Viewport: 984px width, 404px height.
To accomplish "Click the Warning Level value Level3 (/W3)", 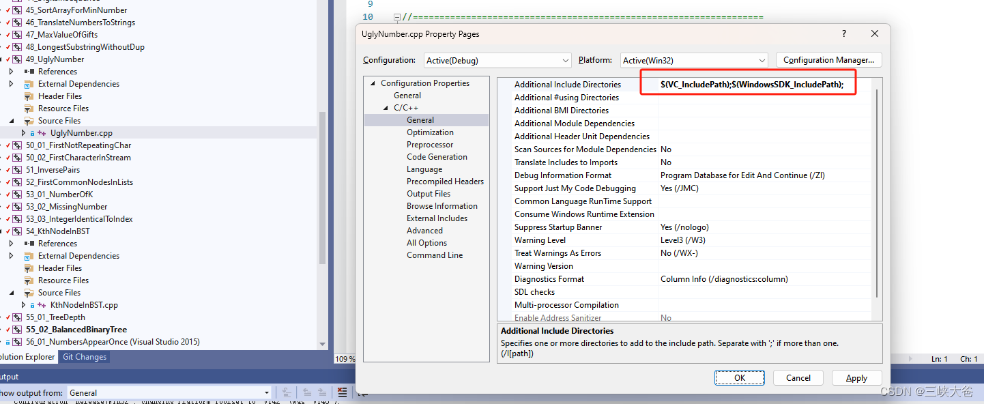I will [x=764, y=240].
